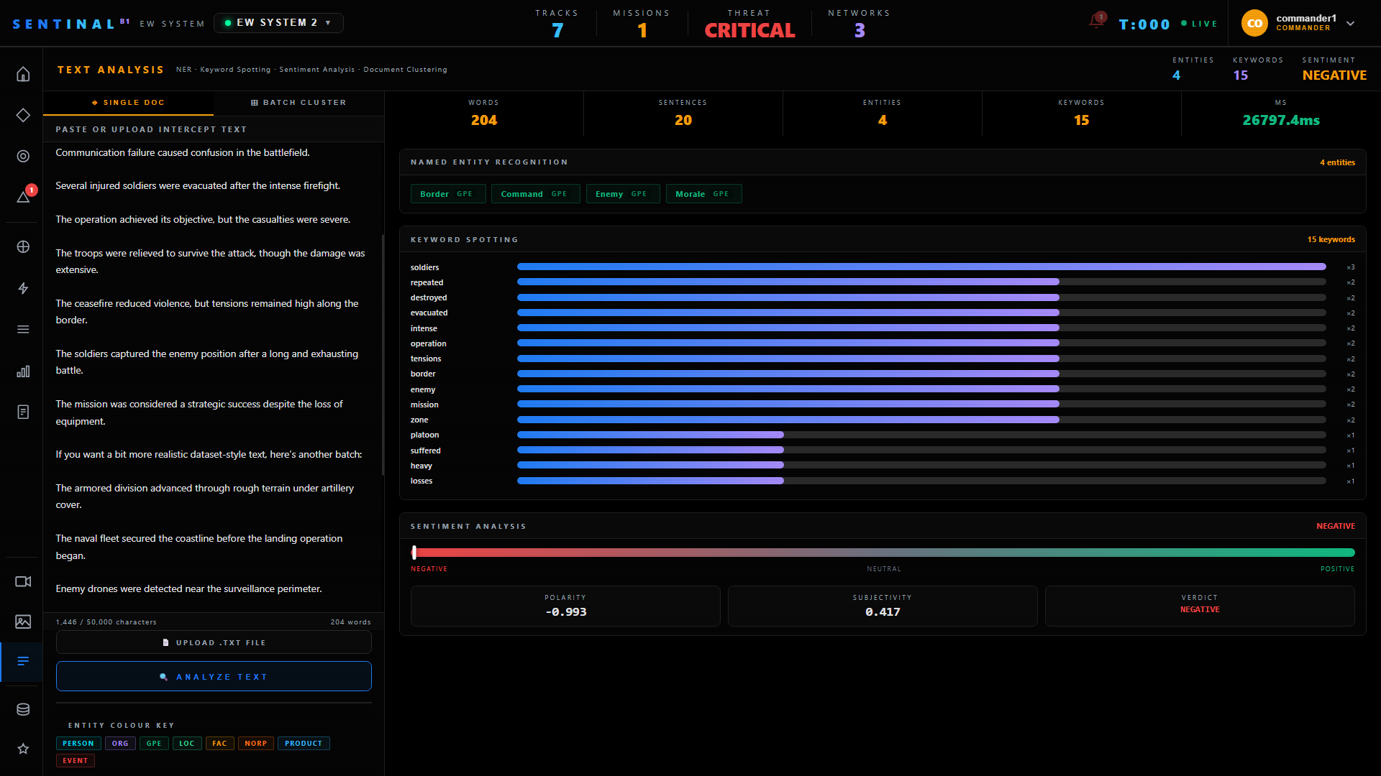Open the home icon in sidebar
1381x776 pixels.
coord(23,74)
